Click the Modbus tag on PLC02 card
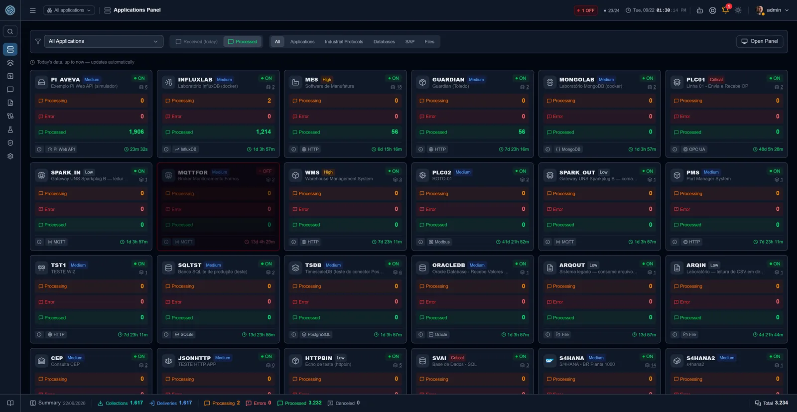This screenshot has height=412, width=797. pos(439,242)
